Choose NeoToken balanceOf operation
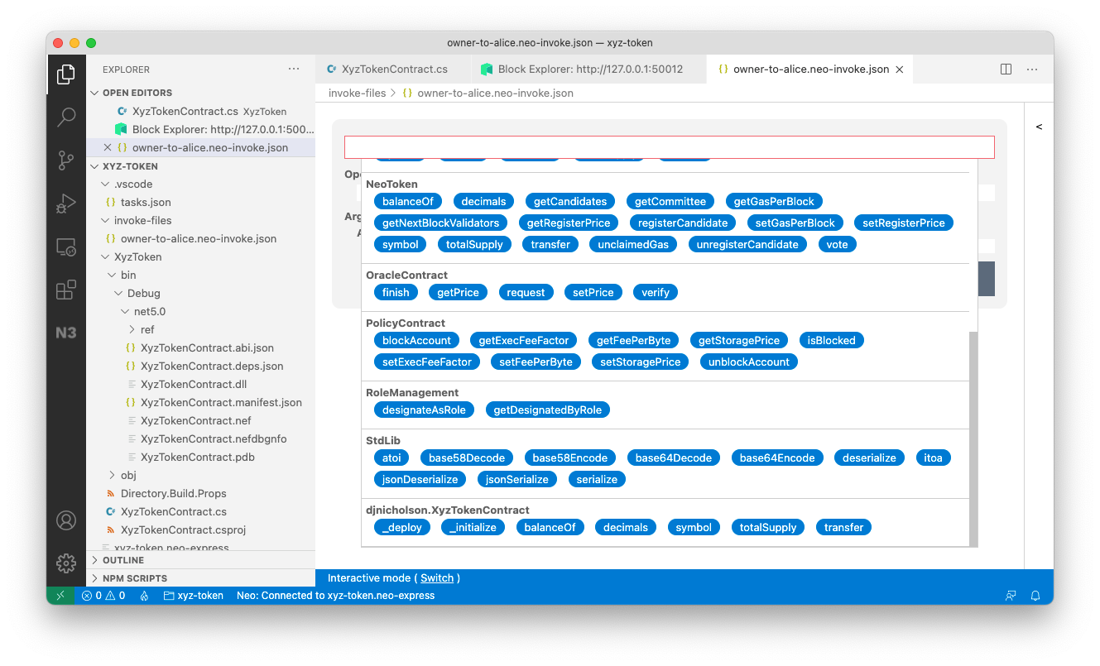 [408, 201]
